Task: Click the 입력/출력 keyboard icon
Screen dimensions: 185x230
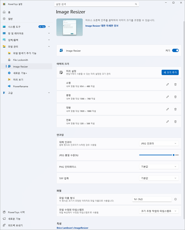Action: point(4,40)
